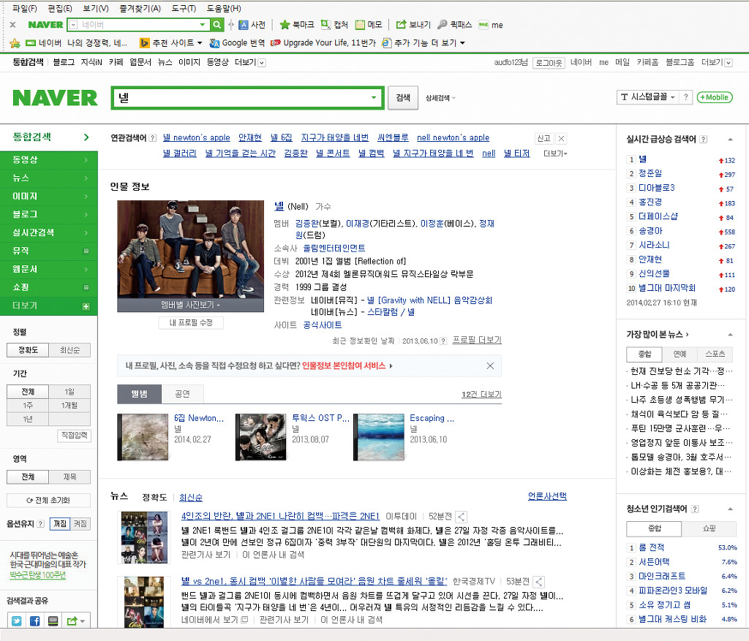
Task: Open the 시스템글꼴 font dropdown
Action: pyautogui.click(x=648, y=97)
